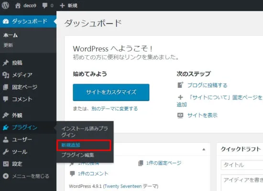
Task: Open the 新規 menu in admin bar
Action: click(x=72, y=6)
